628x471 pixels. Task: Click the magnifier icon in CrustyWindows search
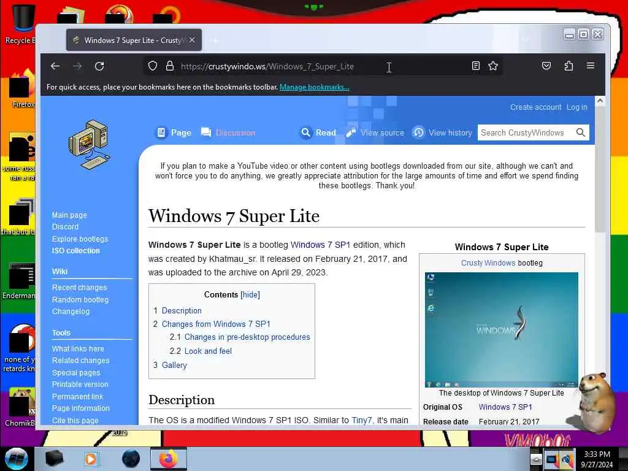point(580,132)
